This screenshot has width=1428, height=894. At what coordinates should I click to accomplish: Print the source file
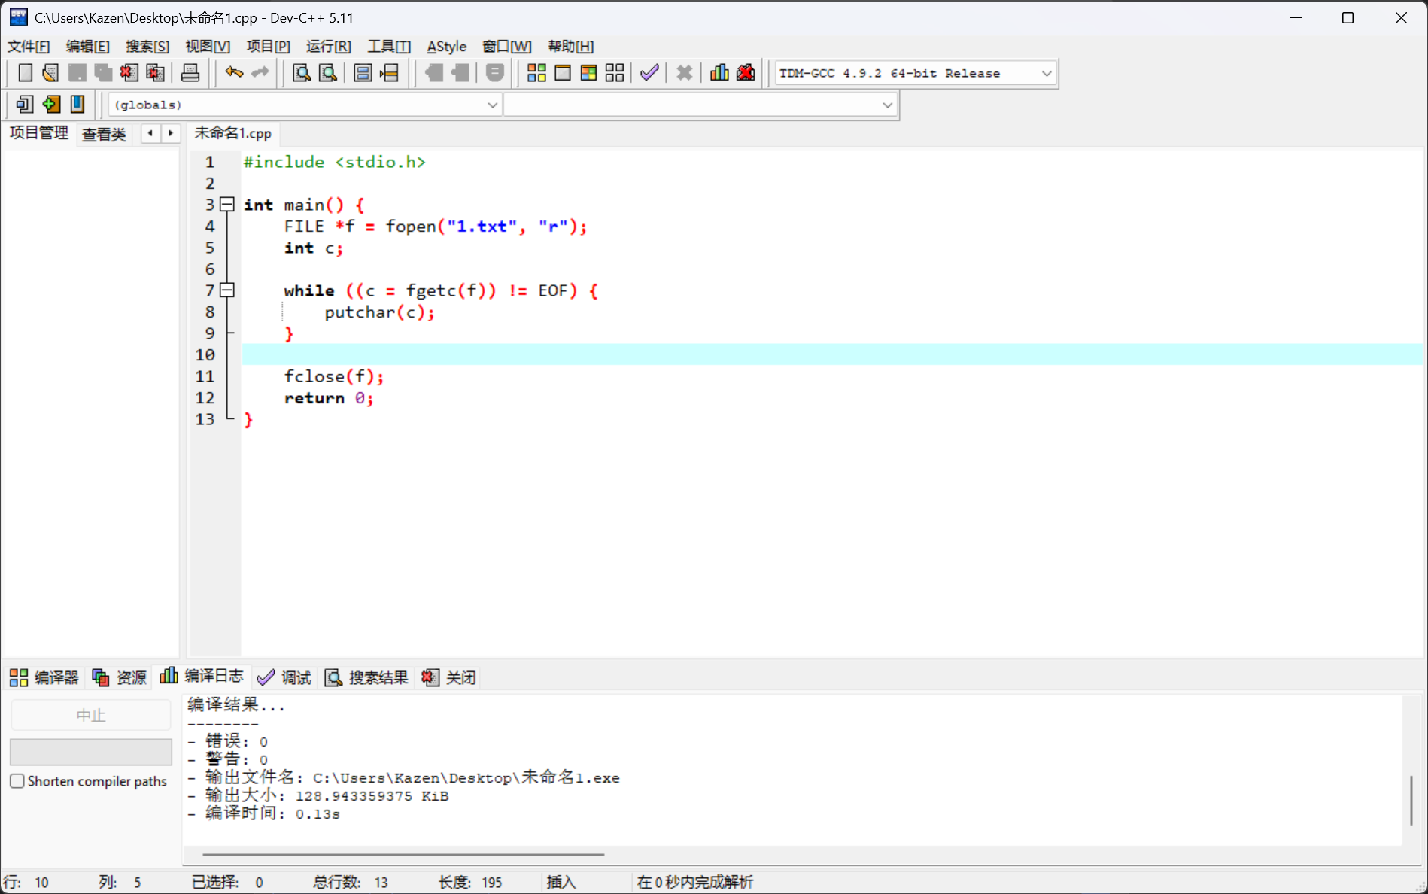pyautogui.click(x=190, y=72)
